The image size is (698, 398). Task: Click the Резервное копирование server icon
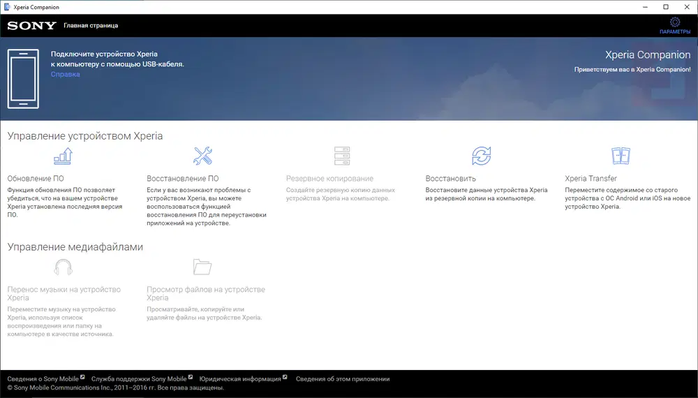tap(342, 156)
